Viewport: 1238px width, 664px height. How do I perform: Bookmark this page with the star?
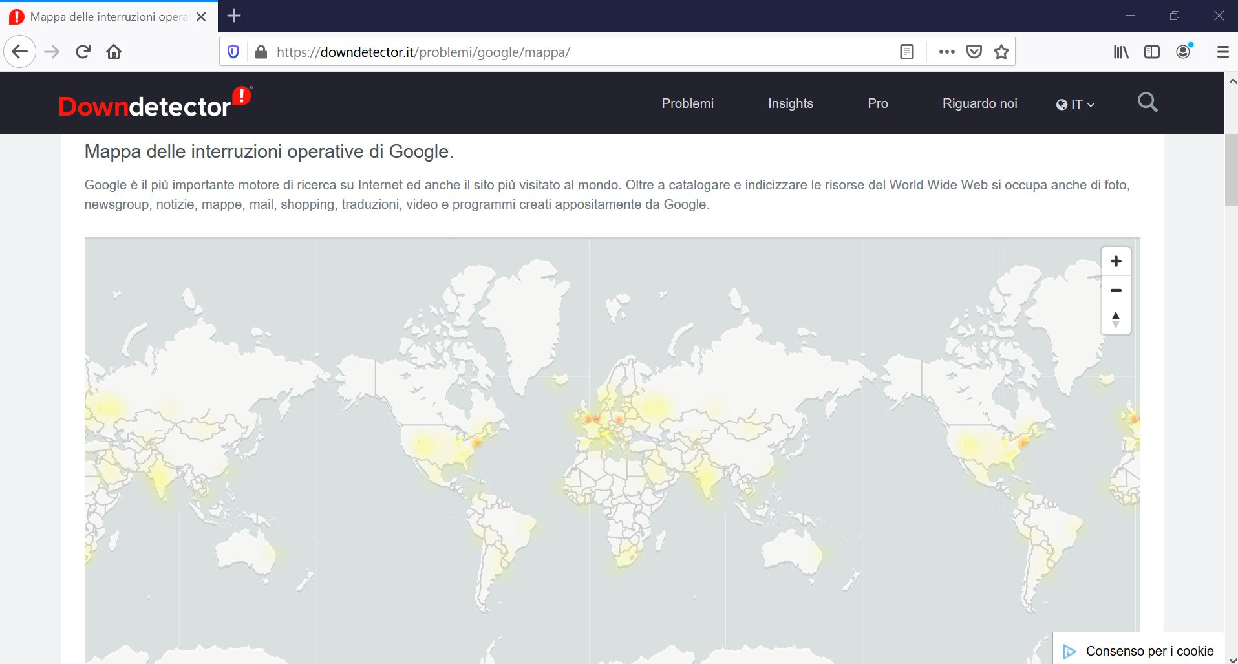point(1001,52)
